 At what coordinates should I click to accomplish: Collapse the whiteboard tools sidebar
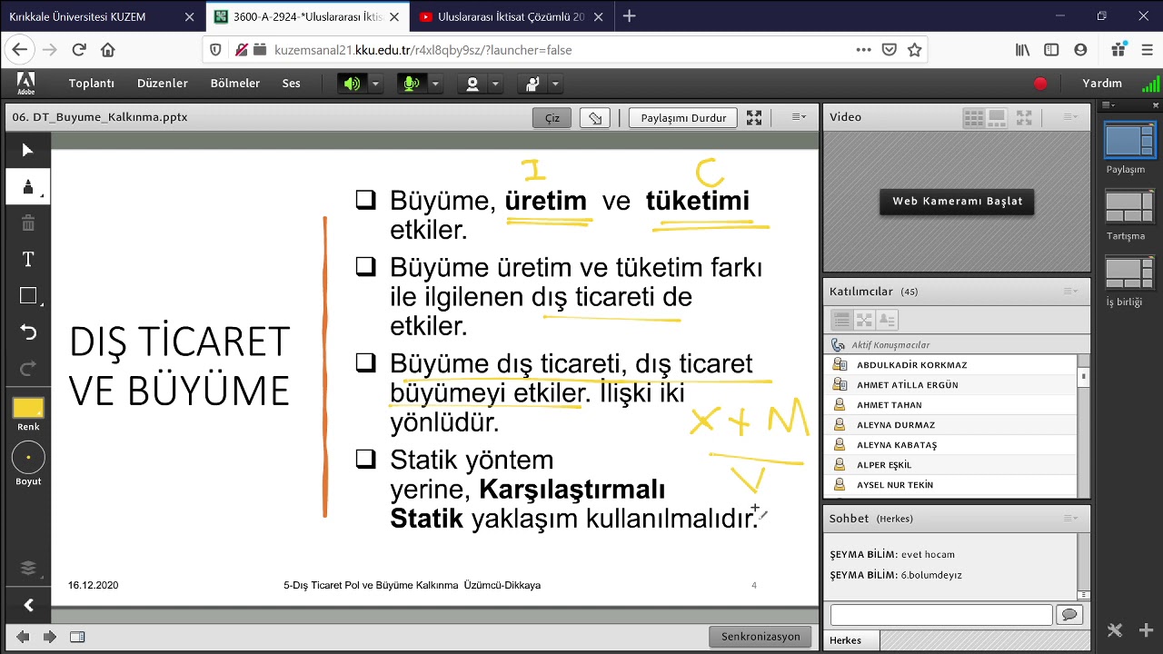point(28,605)
